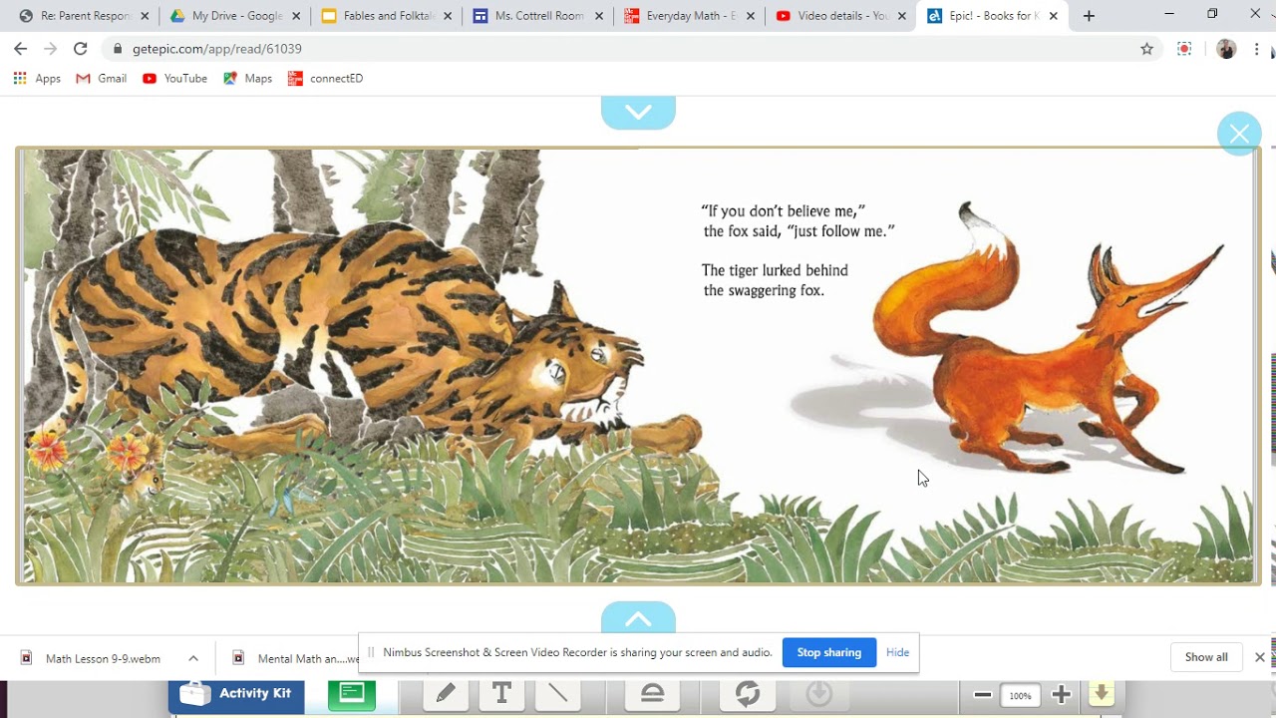Open the Apps bookmark shortcut
The width and height of the screenshot is (1276, 718).
[37, 78]
